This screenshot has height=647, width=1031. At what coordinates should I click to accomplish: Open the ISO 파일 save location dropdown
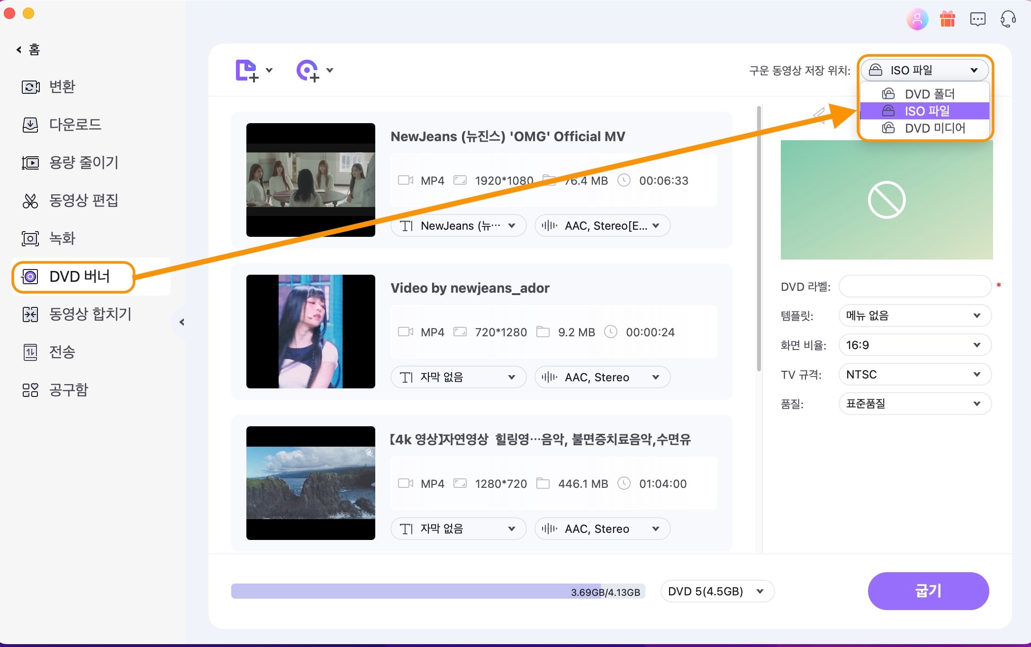[x=924, y=70]
